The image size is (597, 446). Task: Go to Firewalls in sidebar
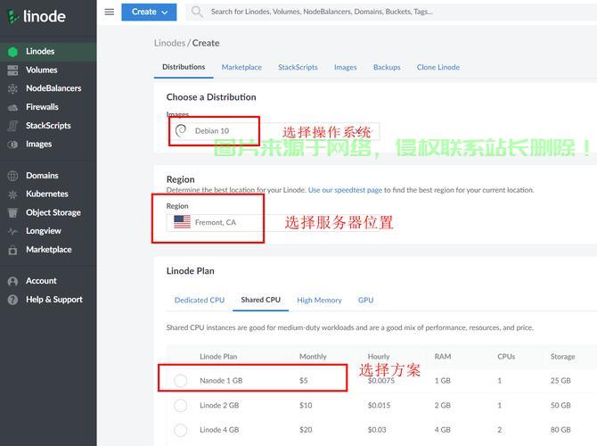48,107
